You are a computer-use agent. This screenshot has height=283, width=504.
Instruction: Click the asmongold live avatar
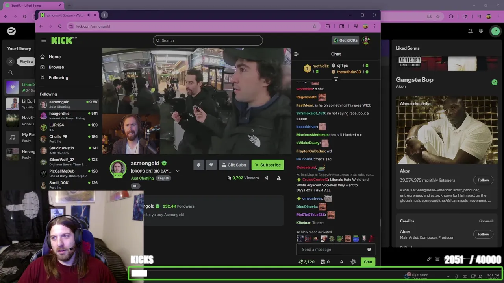point(118,168)
